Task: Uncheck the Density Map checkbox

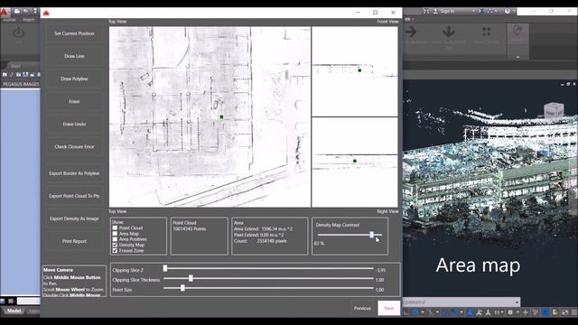Action: click(115, 245)
